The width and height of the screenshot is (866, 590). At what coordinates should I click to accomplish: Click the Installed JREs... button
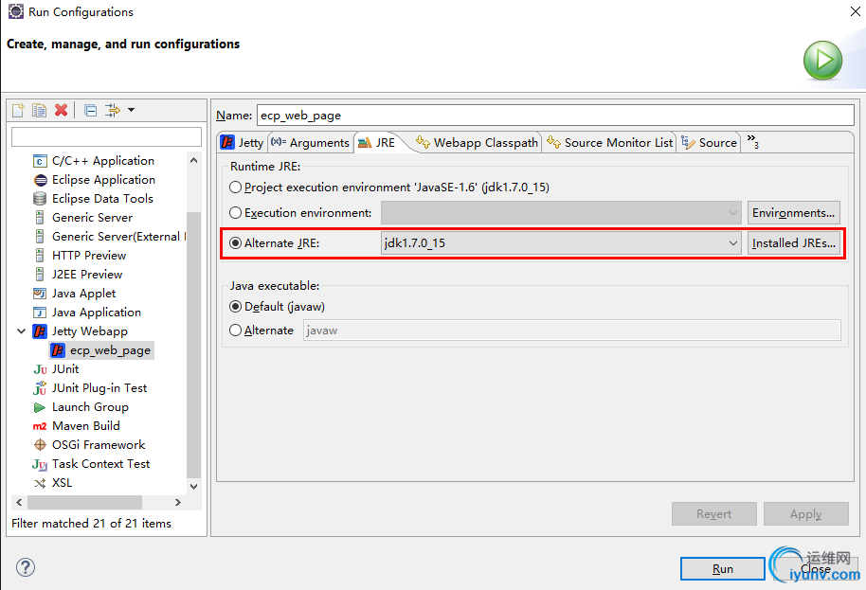(794, 242)
